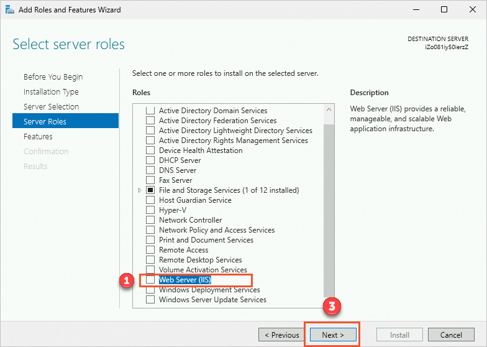The height and width of the screenshot is (347, 487).
Task: Tick the Fax Server checkbox
Action: 150,180
